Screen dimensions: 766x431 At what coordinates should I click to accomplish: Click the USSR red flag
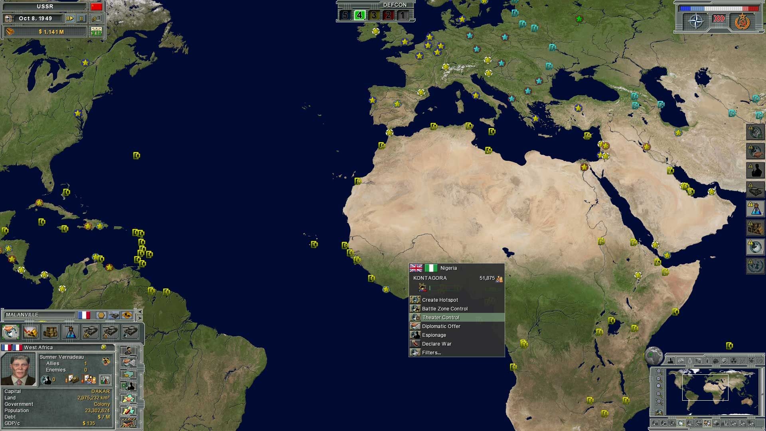[97, 7]
